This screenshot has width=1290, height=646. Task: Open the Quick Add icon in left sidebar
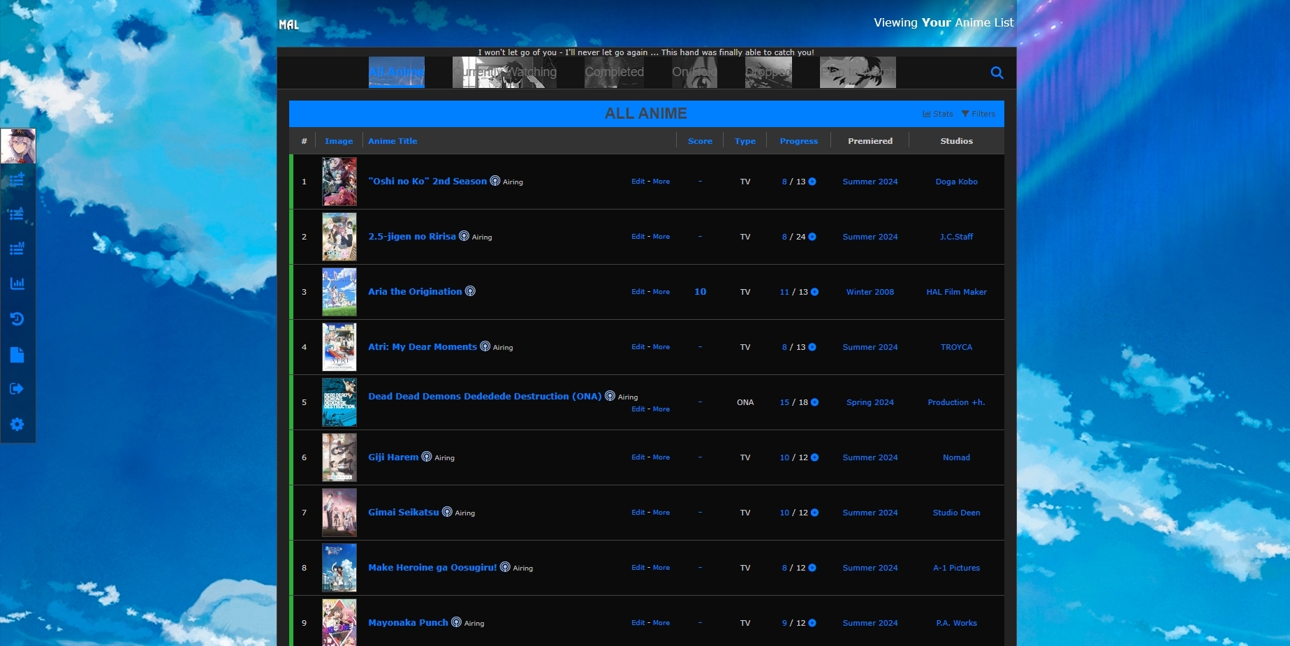click(17, 179)
